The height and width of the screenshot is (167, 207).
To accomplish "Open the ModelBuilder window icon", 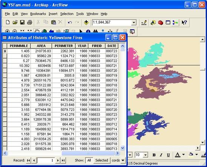I will [x=175, y=23].
